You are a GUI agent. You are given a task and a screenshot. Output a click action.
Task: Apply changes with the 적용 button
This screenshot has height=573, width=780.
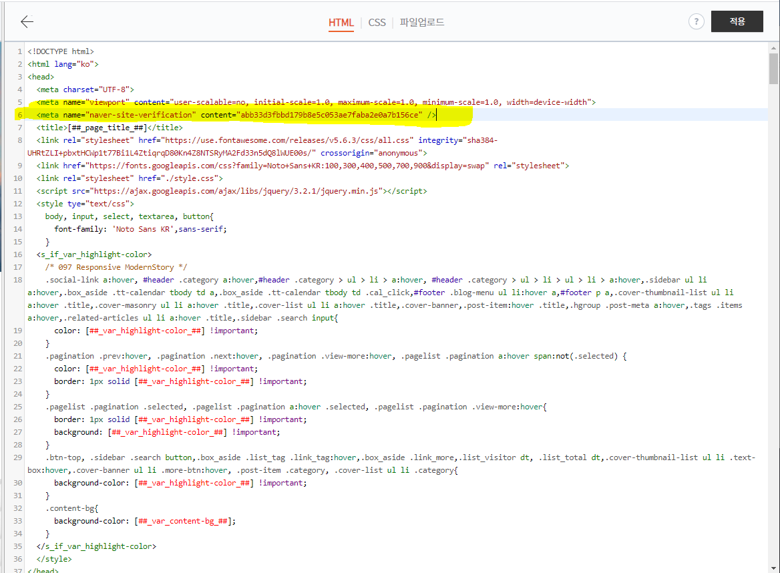(737, 21)
